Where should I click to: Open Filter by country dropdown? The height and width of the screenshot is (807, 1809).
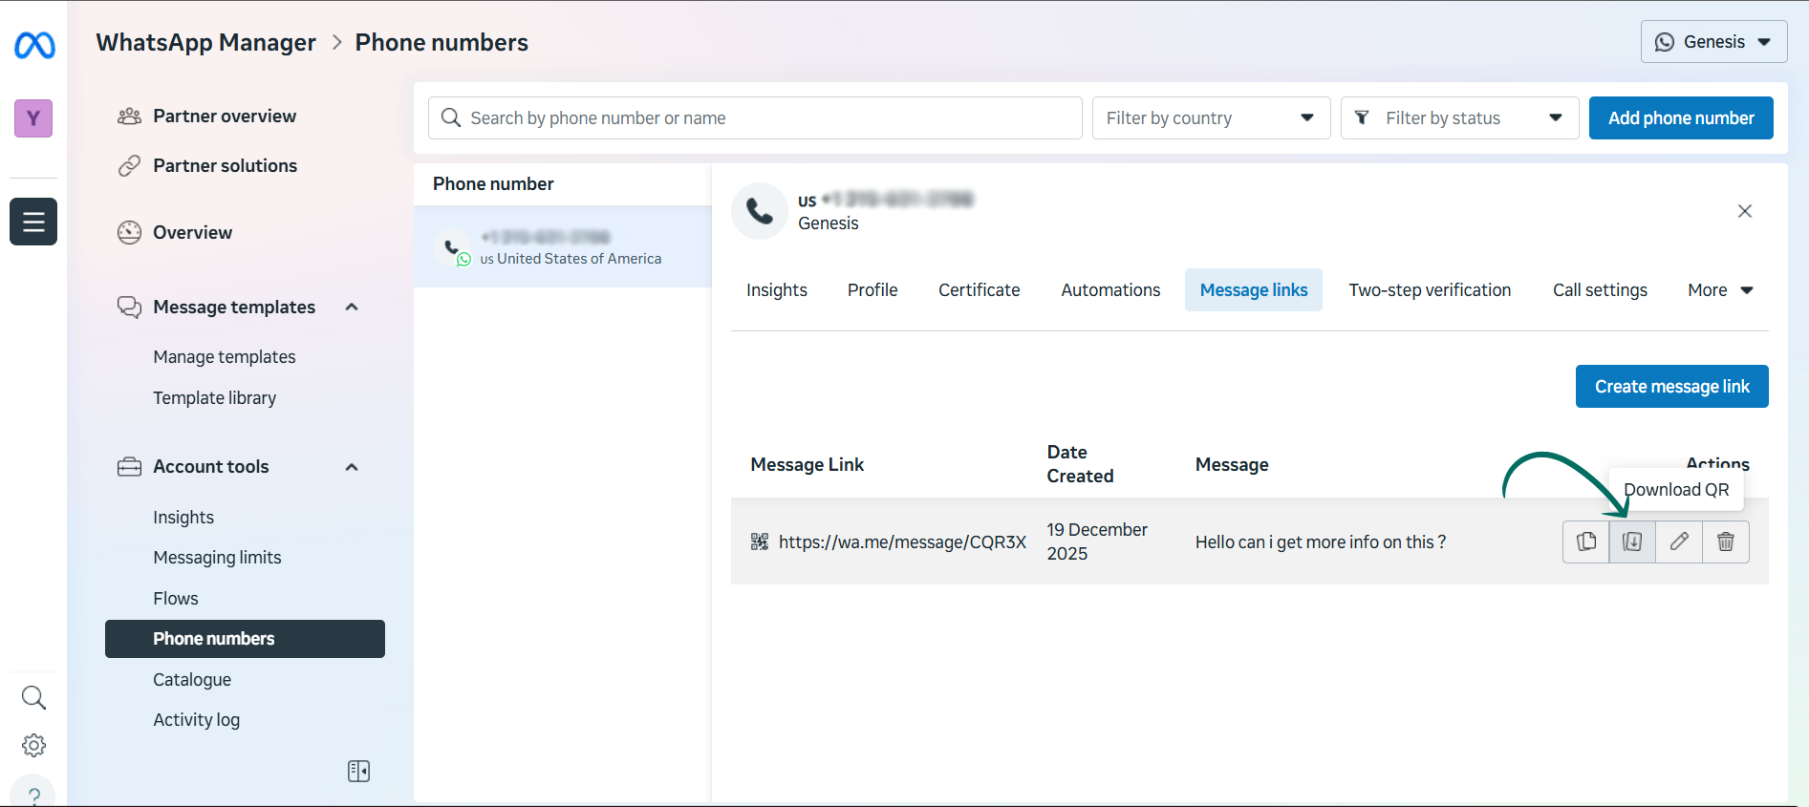coord(1211,118)
